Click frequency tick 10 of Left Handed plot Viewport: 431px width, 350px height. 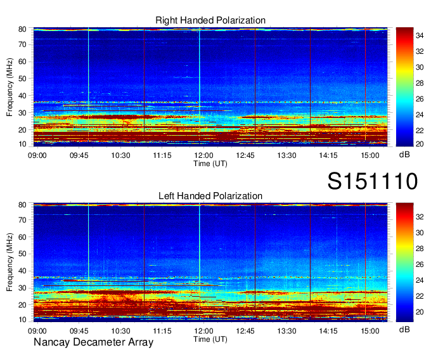click(x=22, y=320)
